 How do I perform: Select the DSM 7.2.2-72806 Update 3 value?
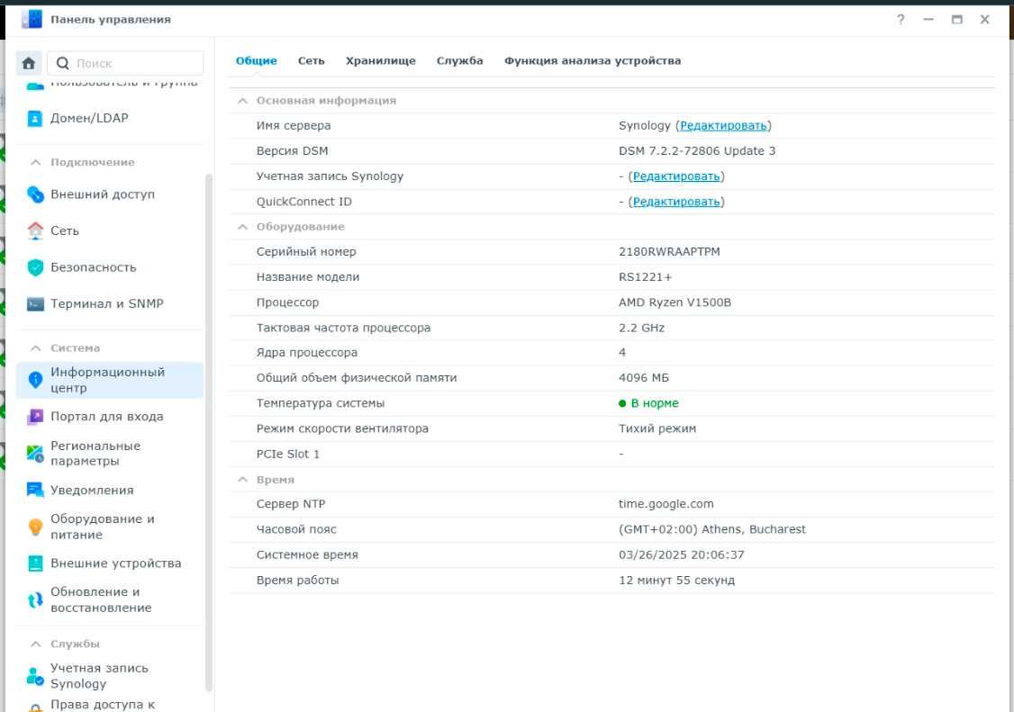click(696, 150)
